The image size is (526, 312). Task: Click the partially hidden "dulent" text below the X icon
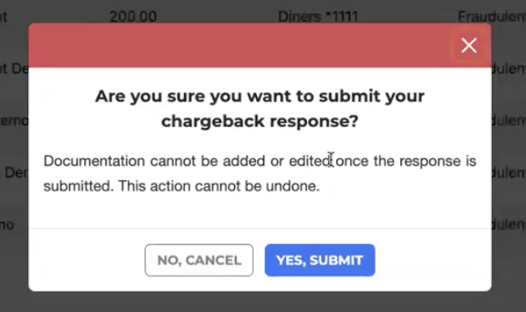(508, 69)
